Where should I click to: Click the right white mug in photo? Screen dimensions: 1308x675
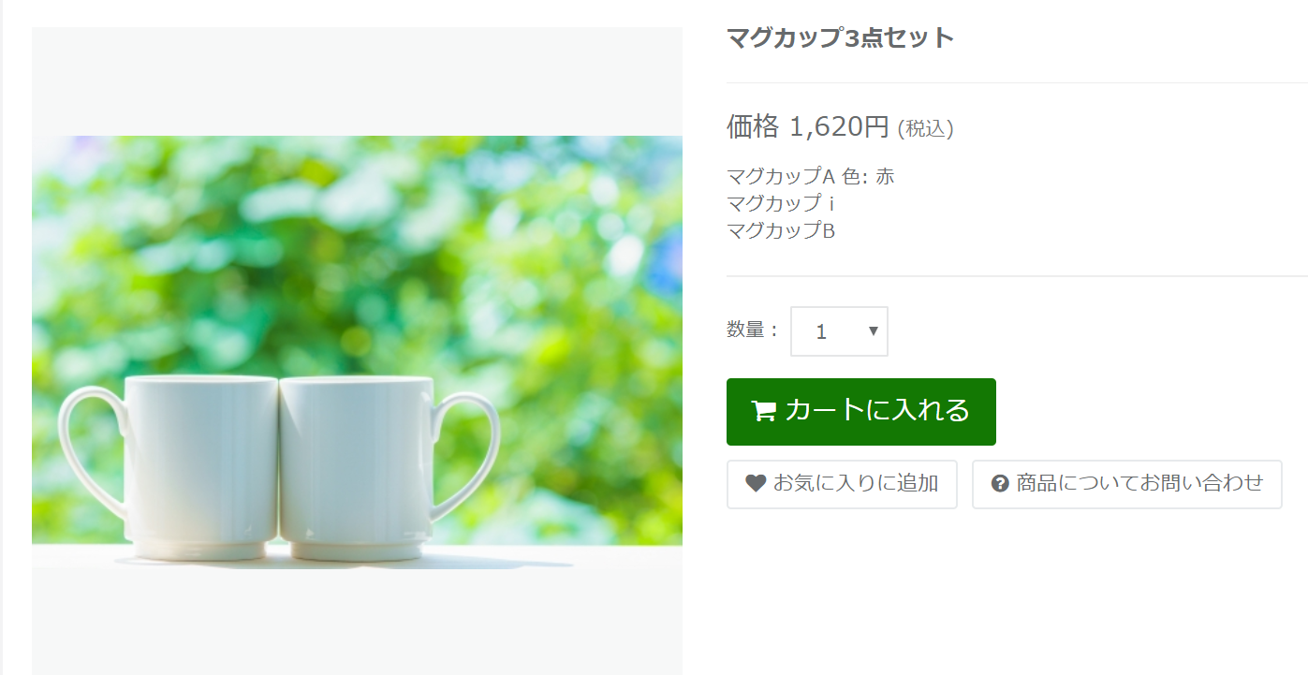[356, 463]
